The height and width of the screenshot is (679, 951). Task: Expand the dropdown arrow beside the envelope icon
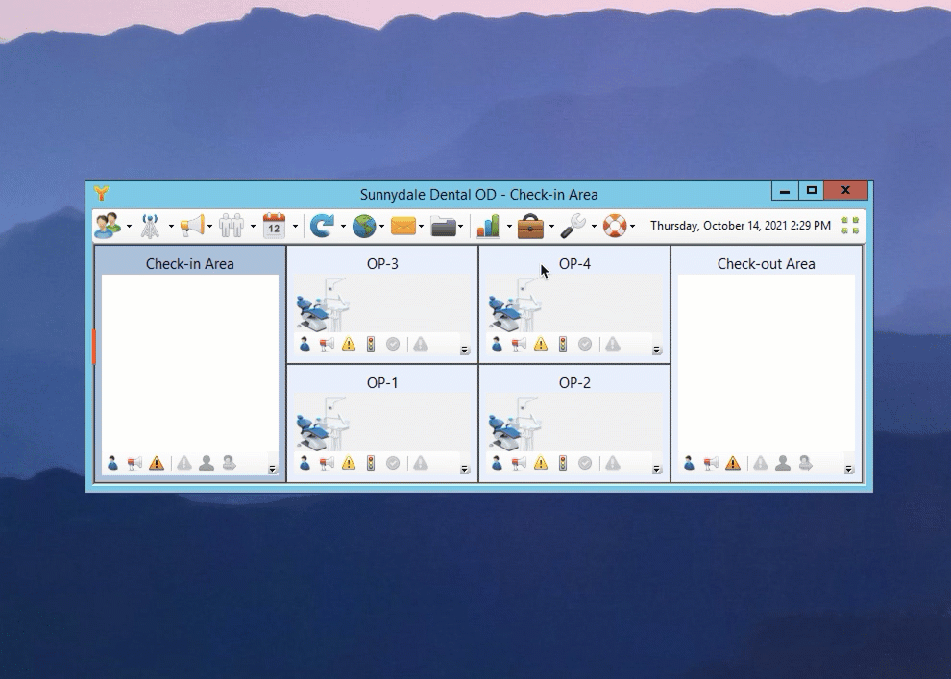pyautogui.click(x=421, y=226)
